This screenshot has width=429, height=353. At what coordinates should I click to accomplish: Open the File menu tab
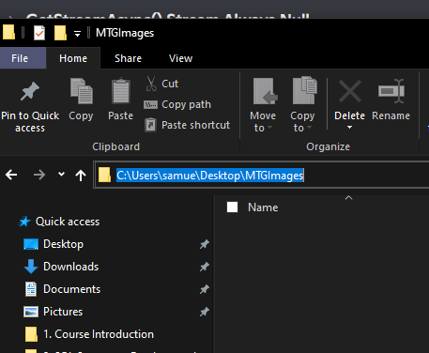(x=20, y=58)
